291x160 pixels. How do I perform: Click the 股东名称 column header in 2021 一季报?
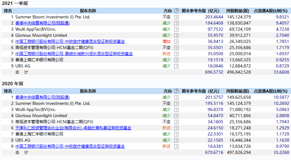[88, 11]
